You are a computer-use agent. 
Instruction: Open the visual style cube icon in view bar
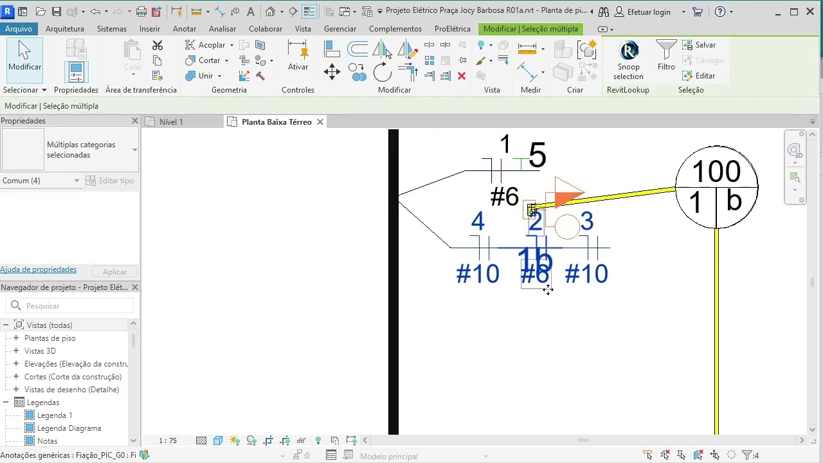coord(218,440)
